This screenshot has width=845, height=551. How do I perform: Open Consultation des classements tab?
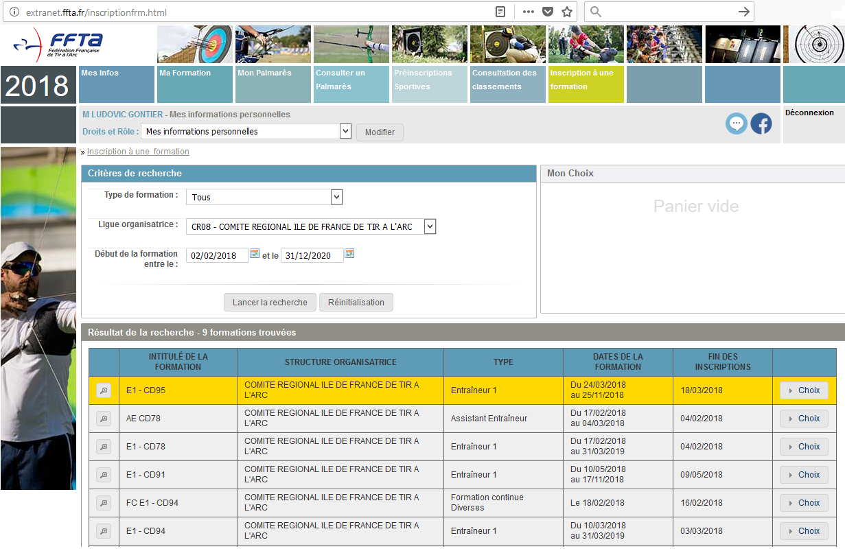[508, 84]
